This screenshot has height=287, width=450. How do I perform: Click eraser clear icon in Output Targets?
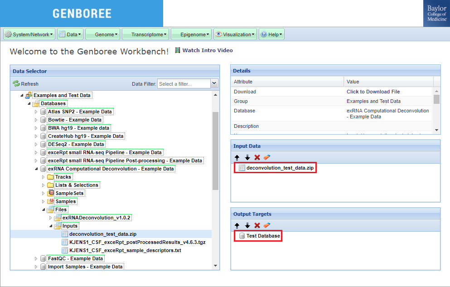point(267,225)
